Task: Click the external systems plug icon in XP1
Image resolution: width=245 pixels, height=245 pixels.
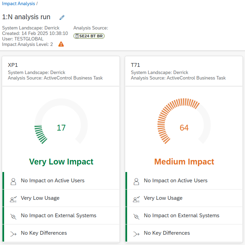Action: 13,217
